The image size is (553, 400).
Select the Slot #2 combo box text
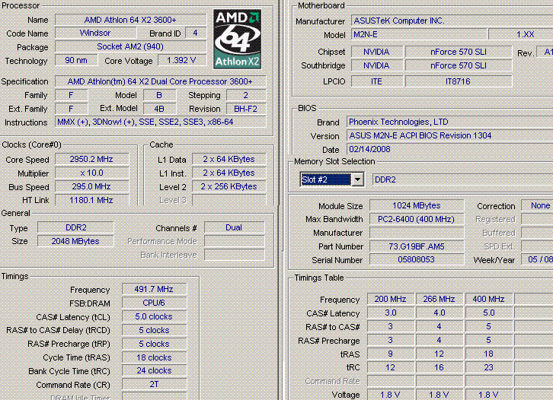click(x=326, y=179)
